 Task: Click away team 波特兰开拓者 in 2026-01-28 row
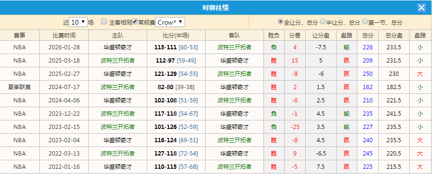(x=235, y=47)
